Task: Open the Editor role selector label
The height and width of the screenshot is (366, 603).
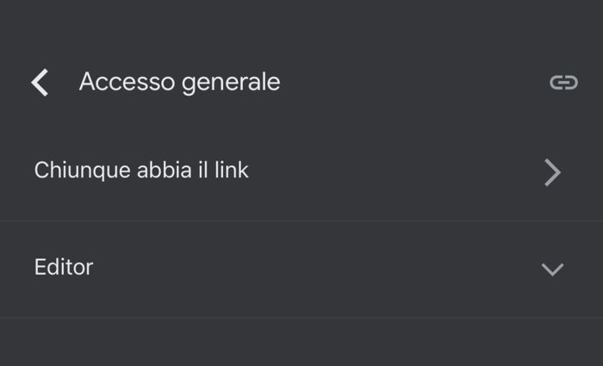Action: [x=64, y=267]
